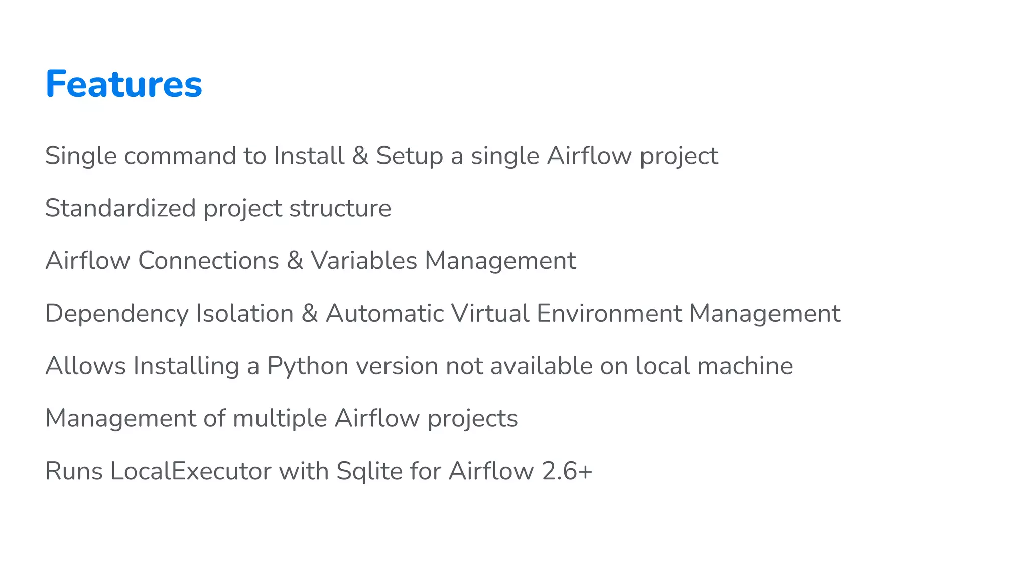Click the word Isolation
The height and width of the screenshot is (578, 1028).
coord(245,313)
